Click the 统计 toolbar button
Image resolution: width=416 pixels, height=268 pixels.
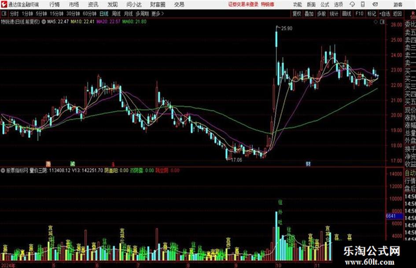[334, 14]
